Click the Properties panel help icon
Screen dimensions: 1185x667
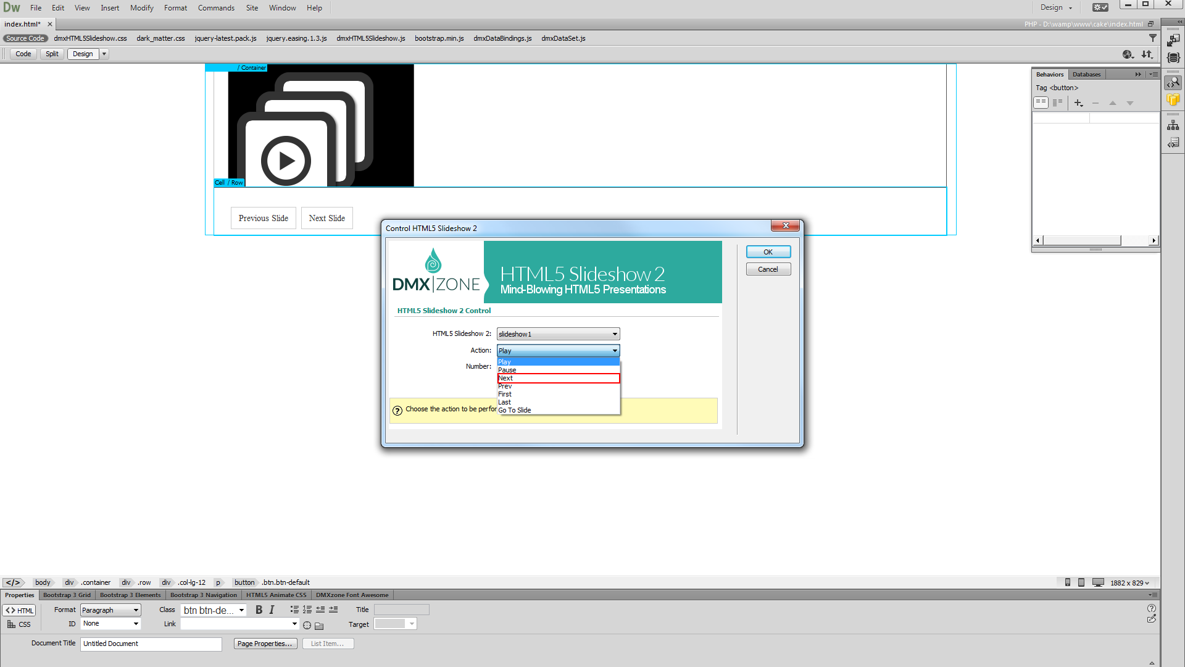pyautogui.click(x=1152, y=608)
